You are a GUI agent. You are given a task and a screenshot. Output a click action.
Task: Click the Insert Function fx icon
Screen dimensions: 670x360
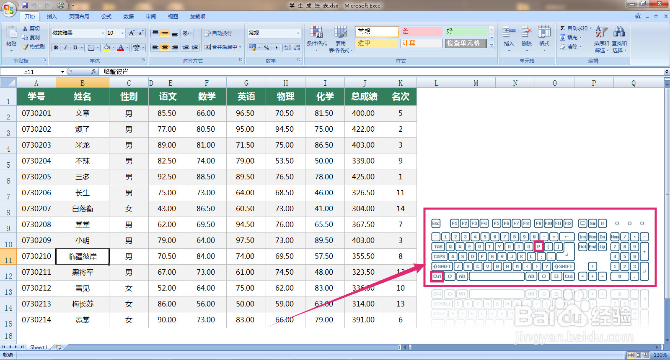94,71
